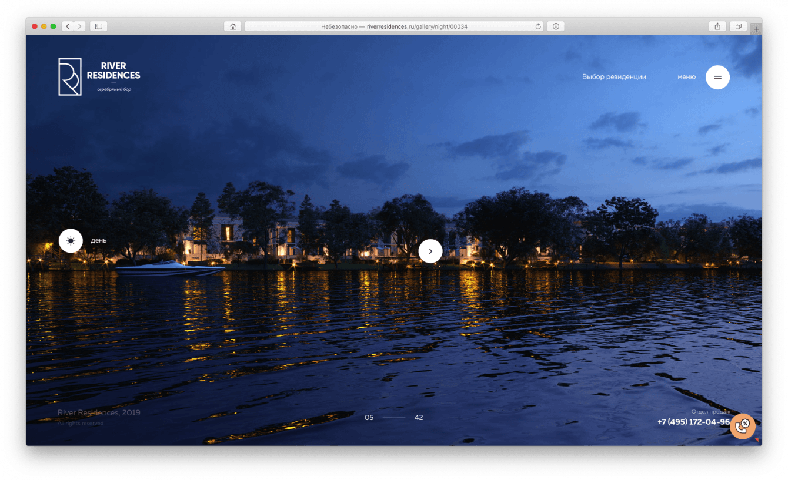The height and width of the screenshot is (480, 788).
Task: Open the site information button
Action: (555, 26)
